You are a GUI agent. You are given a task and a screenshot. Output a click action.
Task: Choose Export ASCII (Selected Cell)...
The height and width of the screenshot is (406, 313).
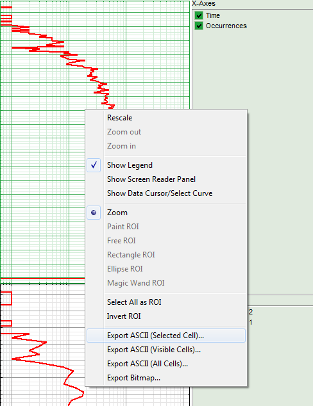[x=166, y=336]
